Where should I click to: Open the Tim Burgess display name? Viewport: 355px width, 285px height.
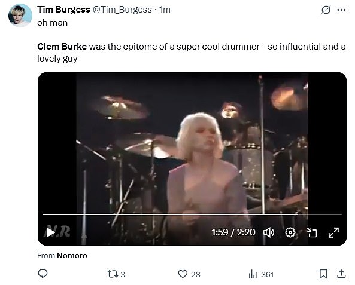(63, 10)
